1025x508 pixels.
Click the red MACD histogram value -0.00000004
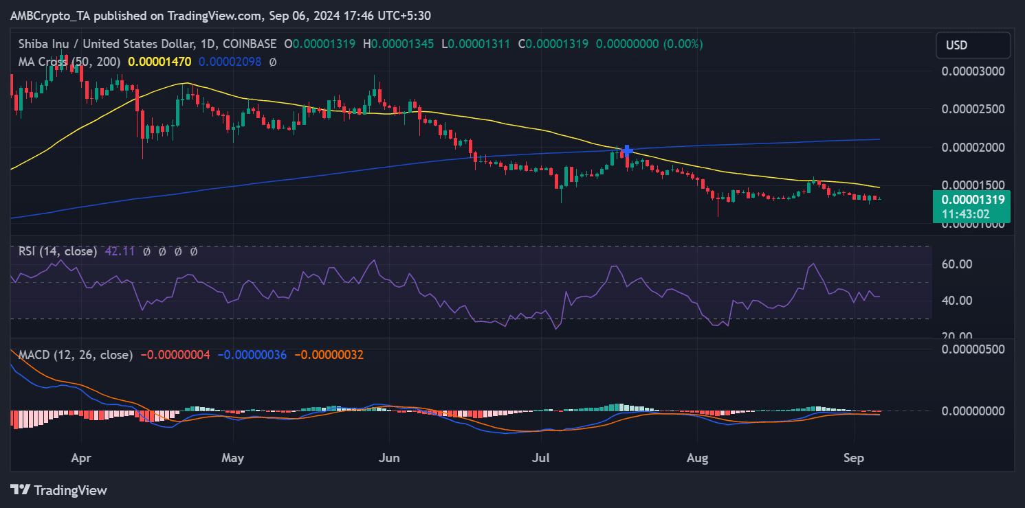(x=175, y=355)
